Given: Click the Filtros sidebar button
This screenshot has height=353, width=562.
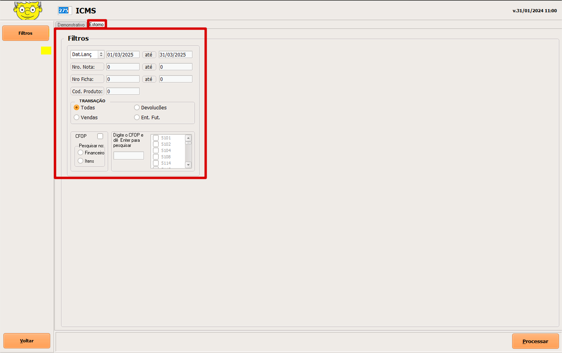Looking at the screenshot, I should point(26,33).
